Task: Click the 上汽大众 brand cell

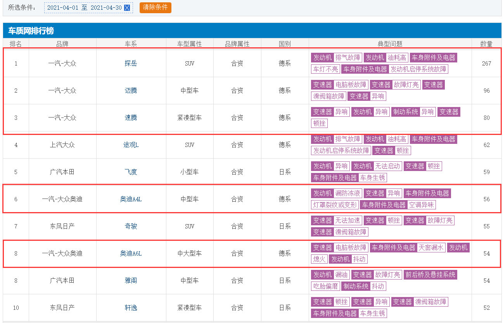Action: coord(62,145)
